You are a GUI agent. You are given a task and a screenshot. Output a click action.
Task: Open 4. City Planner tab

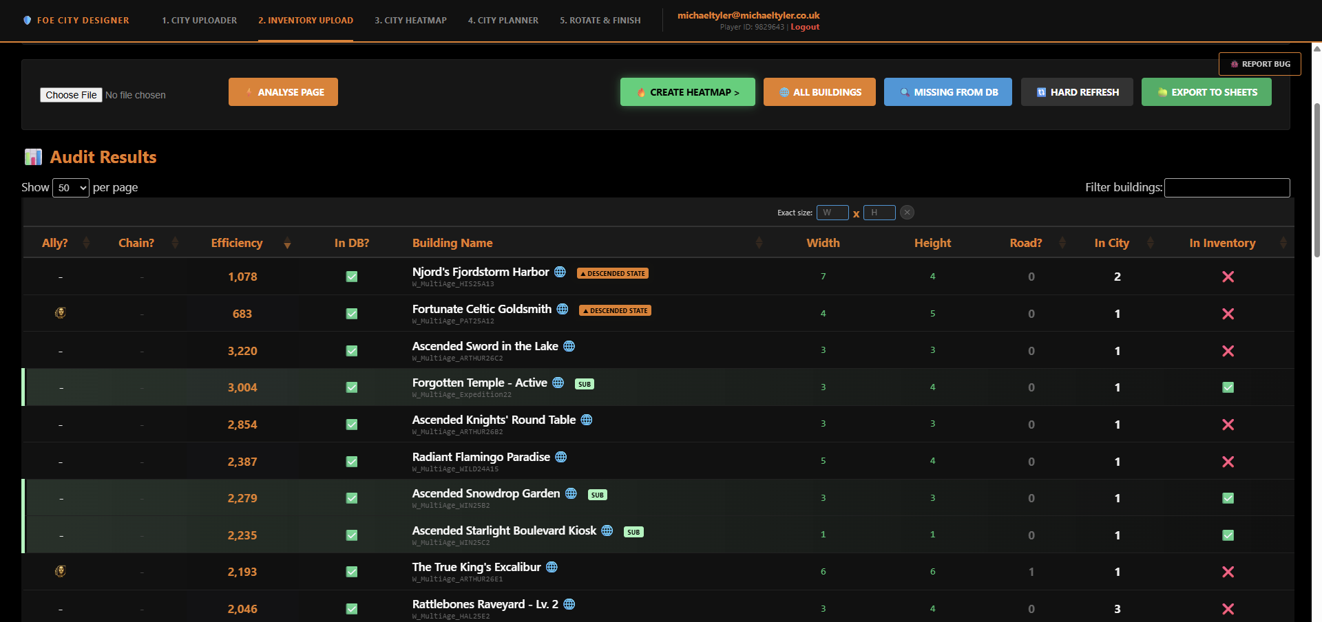click(503, 21)
